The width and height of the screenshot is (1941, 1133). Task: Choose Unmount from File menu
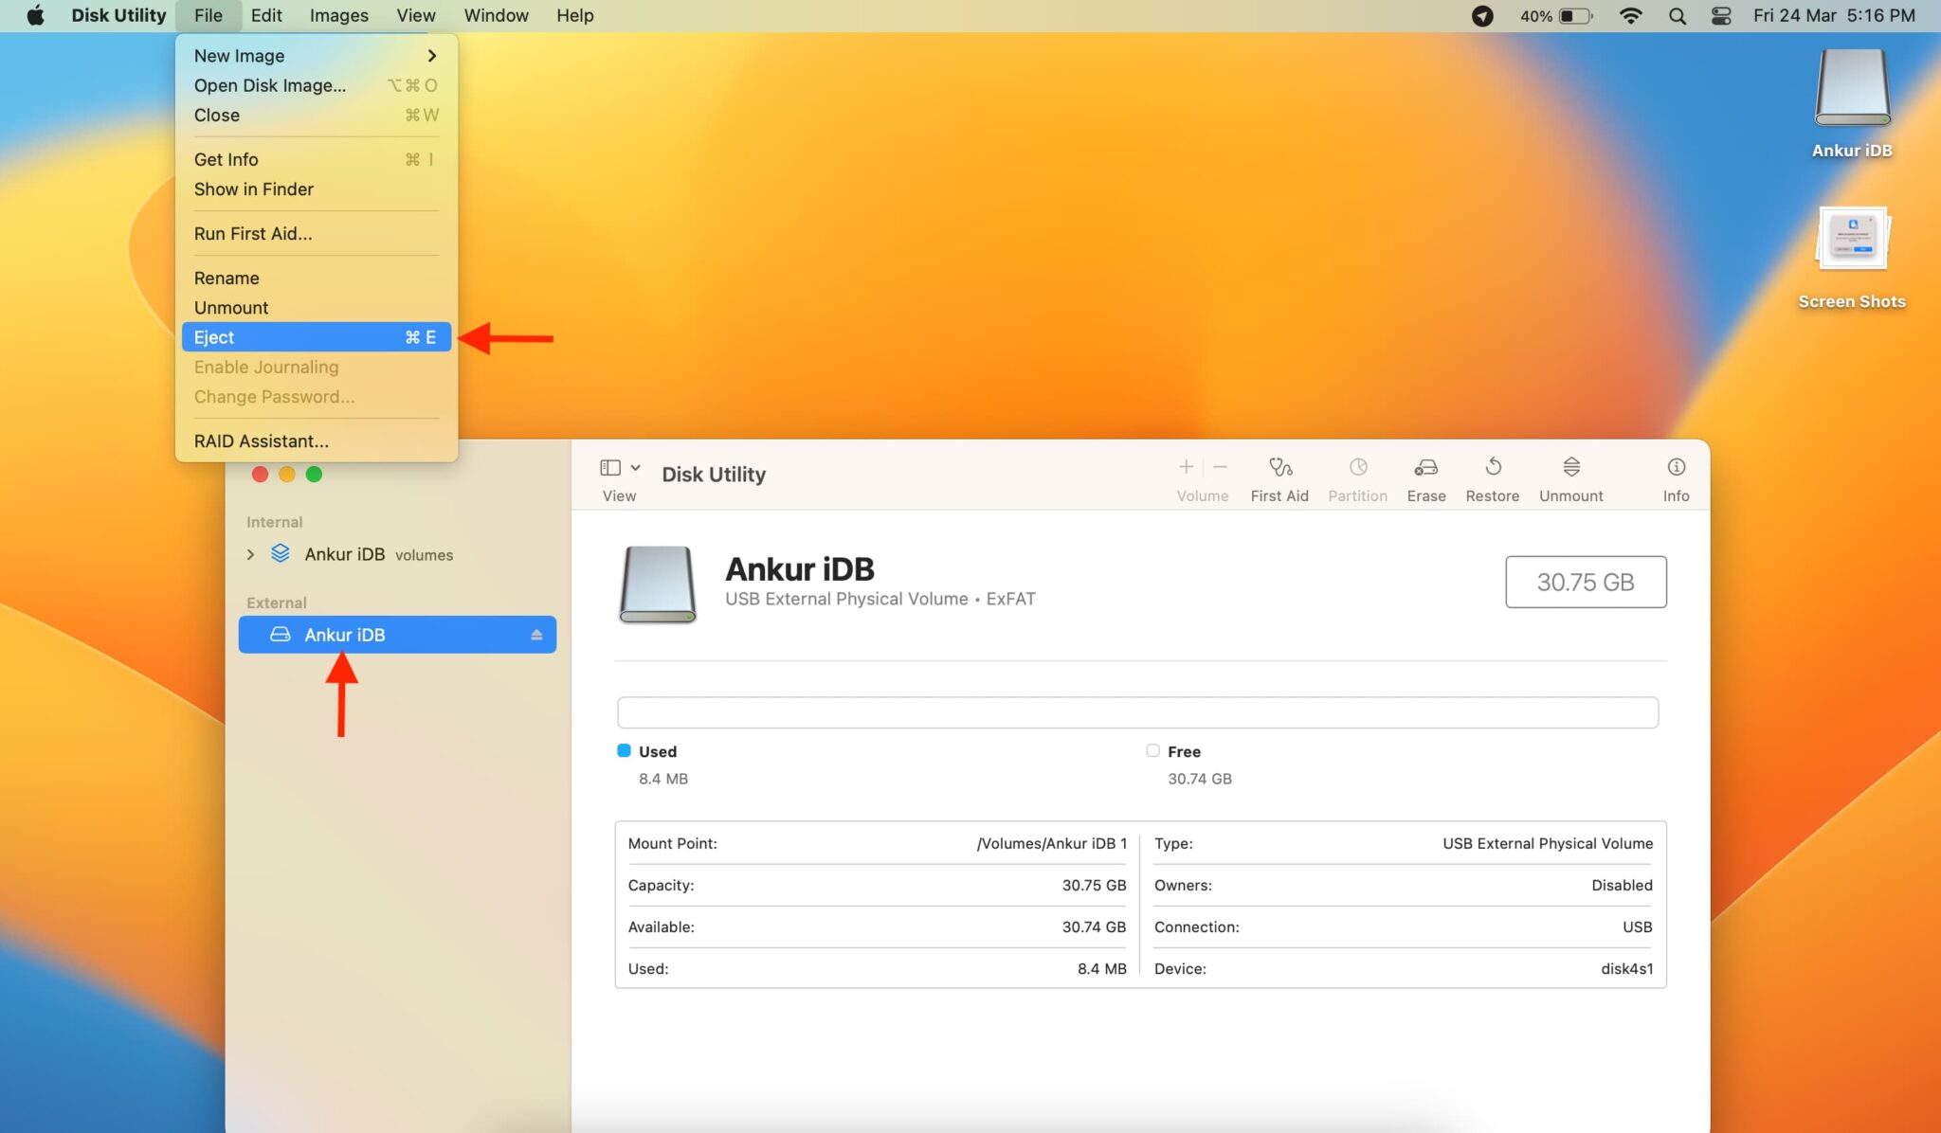pyautogui.click(x=317, y=308)
